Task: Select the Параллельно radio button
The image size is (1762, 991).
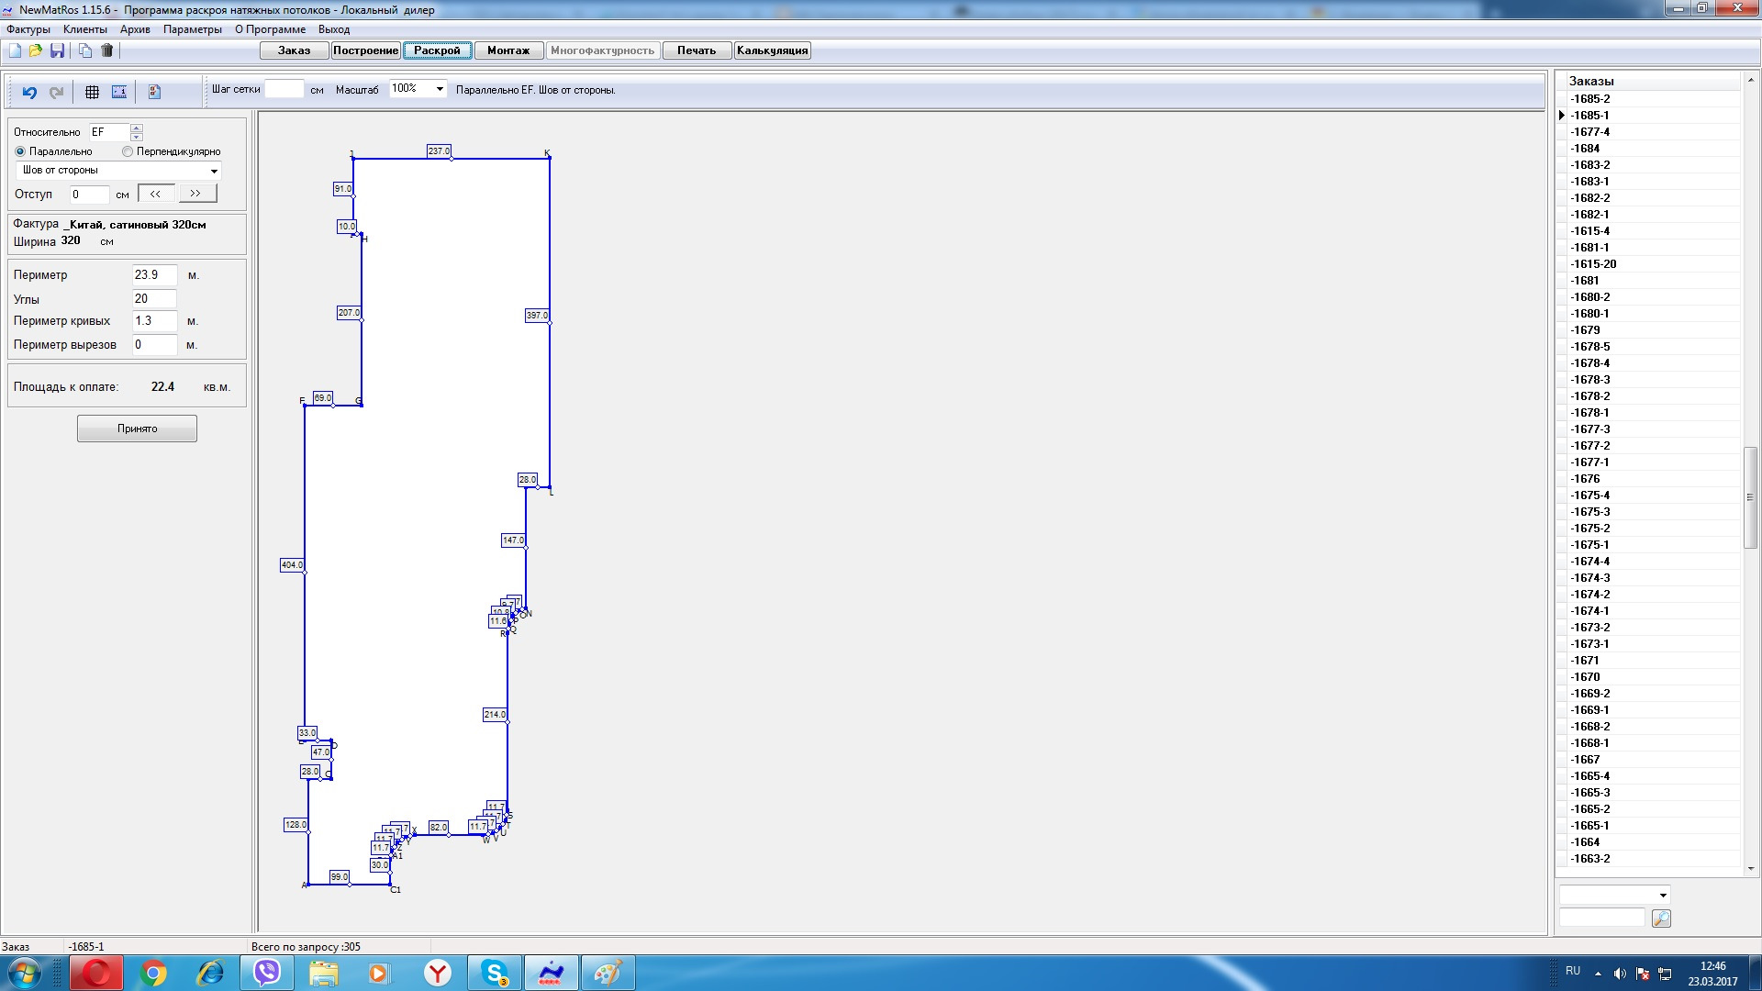Action: (x=20, y=151)
